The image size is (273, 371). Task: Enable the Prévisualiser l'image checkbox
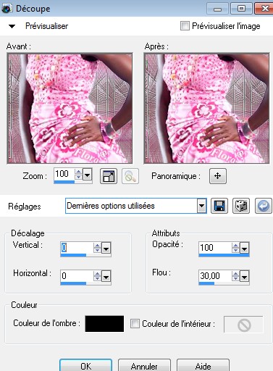tap(185, 26)
